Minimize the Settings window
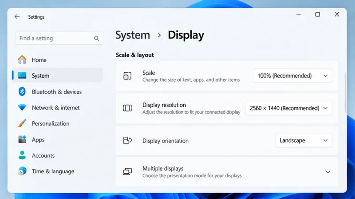Screen dimensions: 355x199 [299, 14]
